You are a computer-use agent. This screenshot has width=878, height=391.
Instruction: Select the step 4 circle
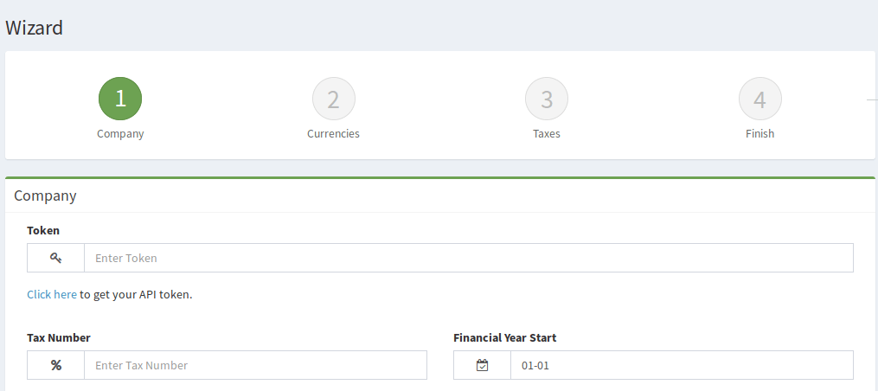[x=759, y=99]
